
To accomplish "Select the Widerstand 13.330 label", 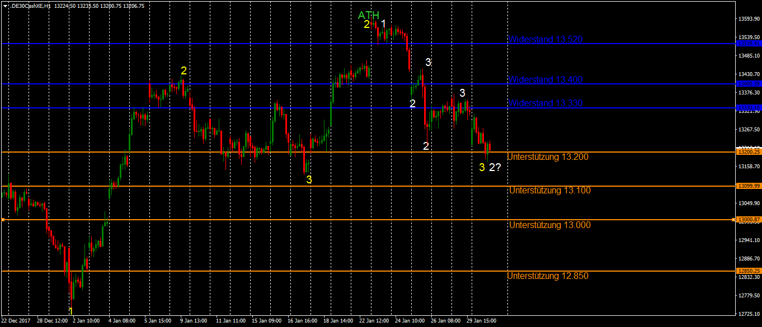I will pyautogui.click(x=545, y=103).
